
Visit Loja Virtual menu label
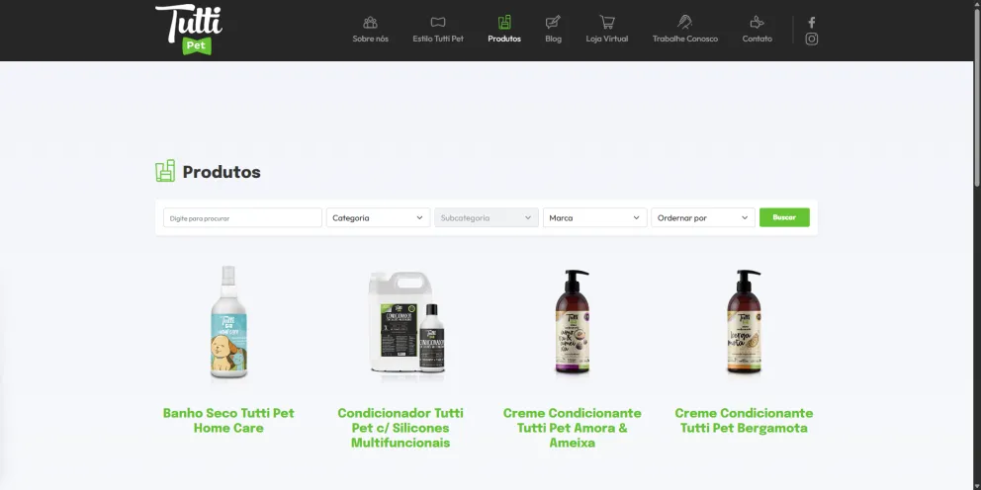[x=607, y=39]
